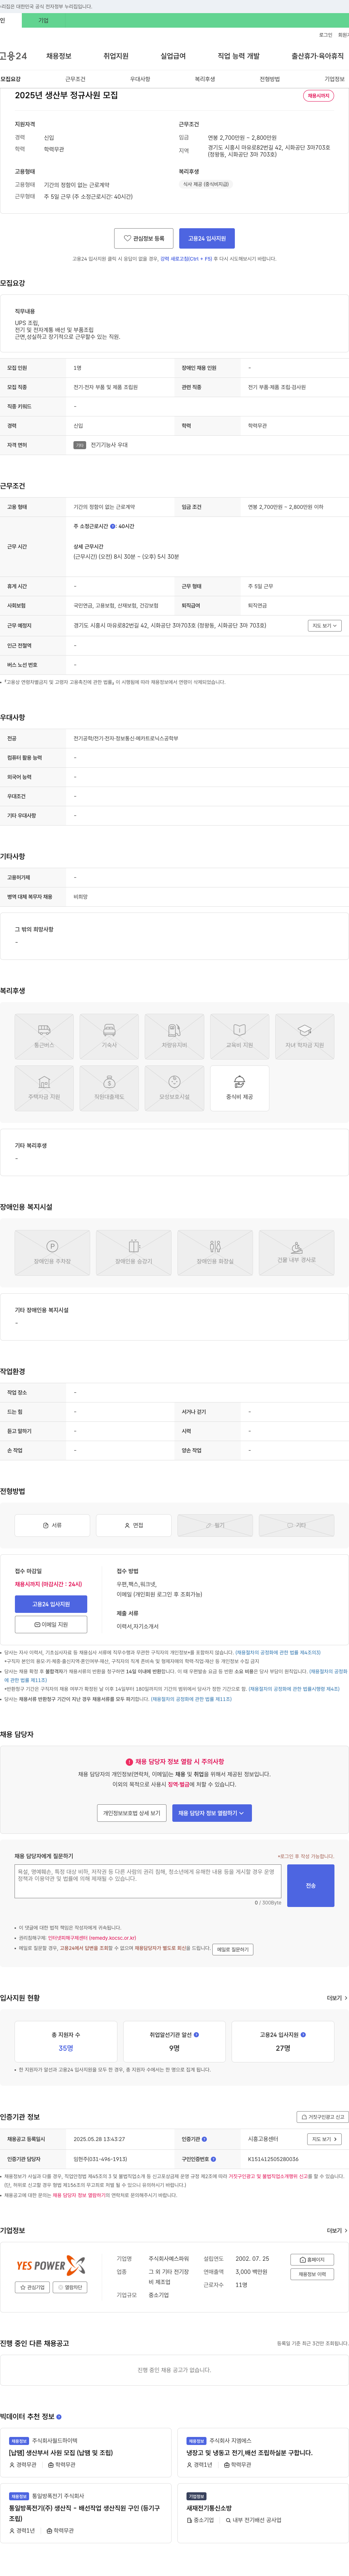Viewport: 349px width, 2576px height.
Task: Click the 전송 send button
Action: pos(311,1885)
